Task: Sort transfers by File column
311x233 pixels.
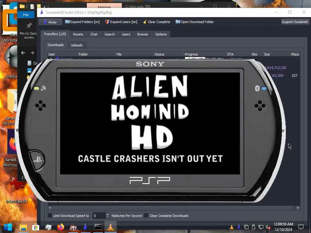Action: click(x=135, y=54)
